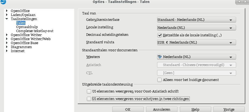The height and width of the screenshot is (112, 249).
Task: Select Complexe tekstlay-out tree item
Action: pyautogui.click(x=35, y=31)
